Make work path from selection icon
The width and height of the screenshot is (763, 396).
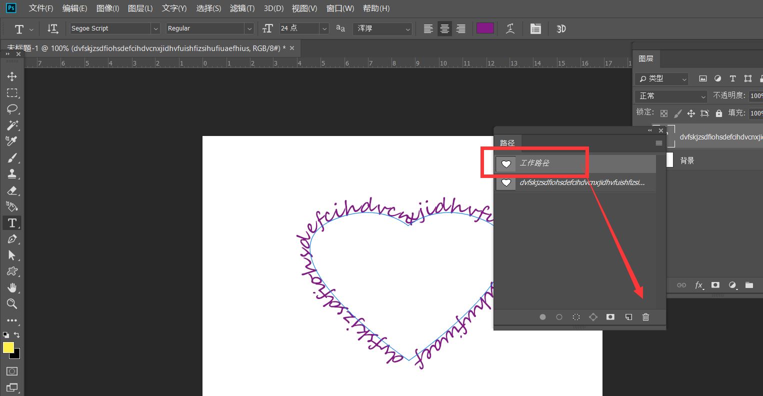(x=593, y=317)
